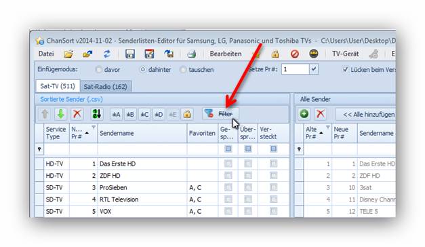Select the davor insert mode radio button

(98, 70)
